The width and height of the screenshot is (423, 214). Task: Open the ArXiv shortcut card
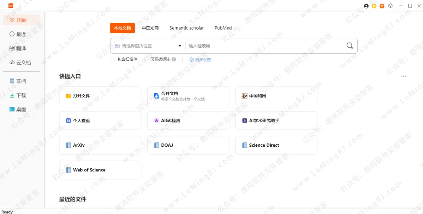(x=100, y=145)
